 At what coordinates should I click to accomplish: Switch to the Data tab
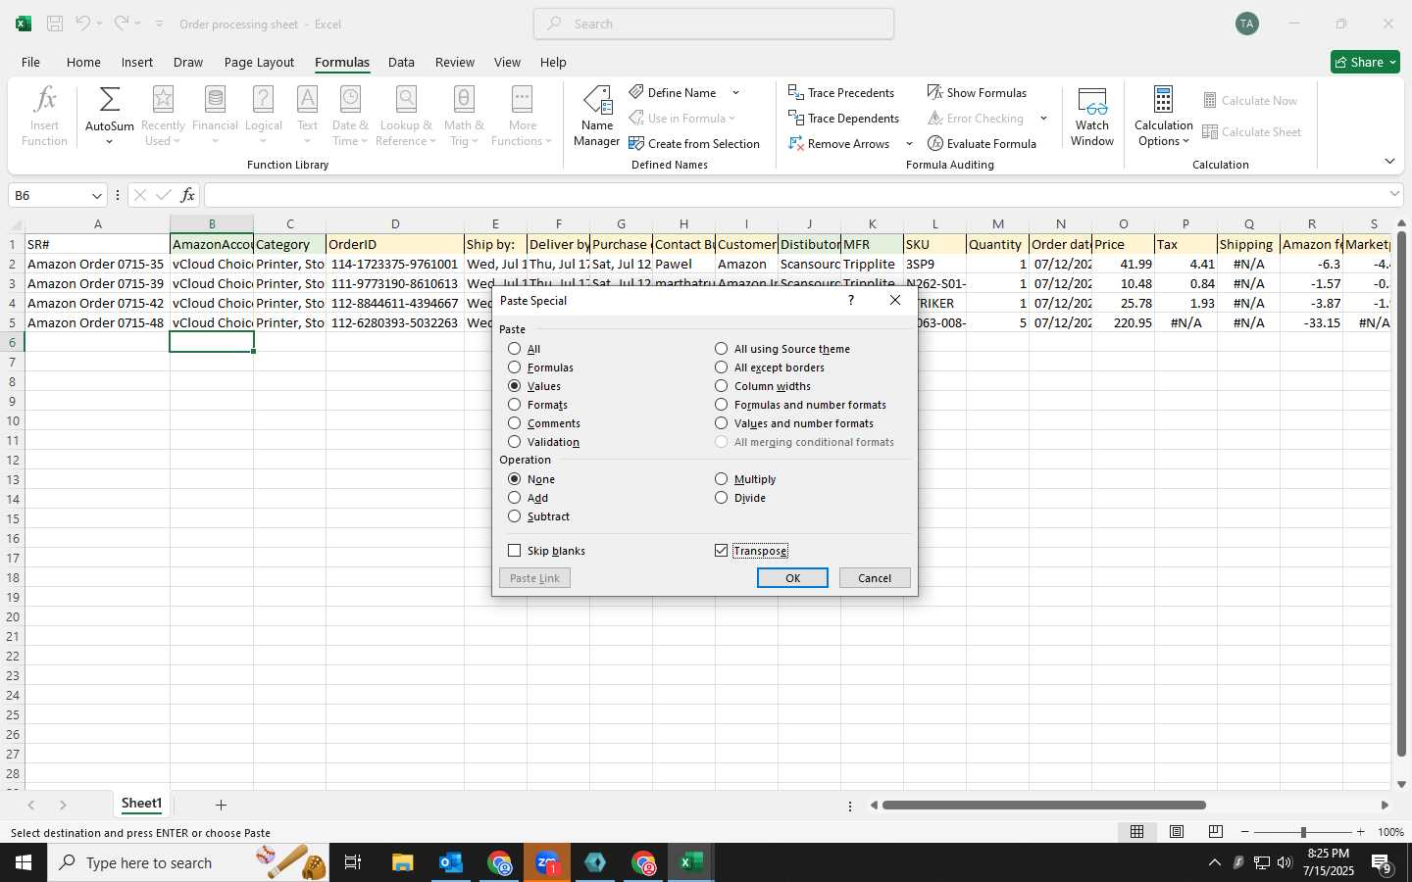coord(401,62)
